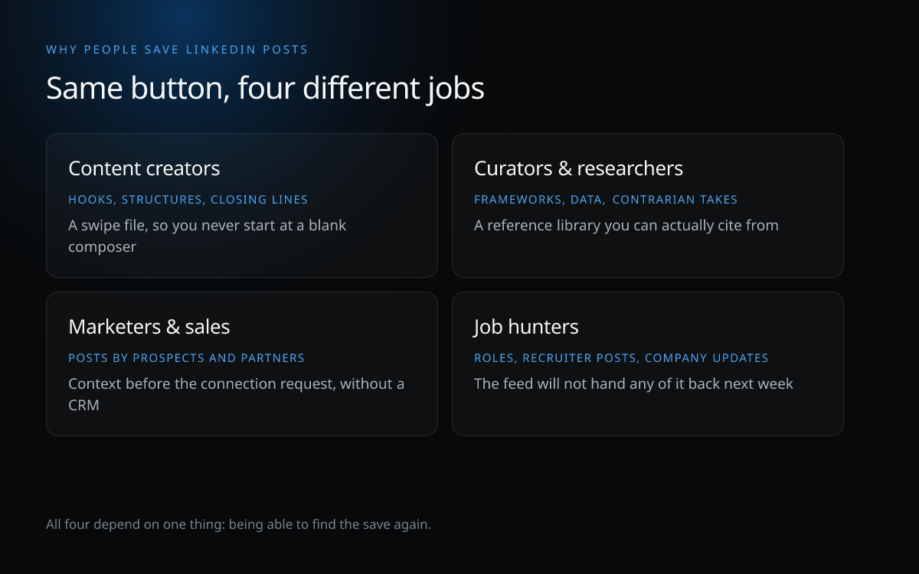This screenshot has height=574, width=919.
Task: Click the 'A swipe file' description text
Action: click(208, 236)
